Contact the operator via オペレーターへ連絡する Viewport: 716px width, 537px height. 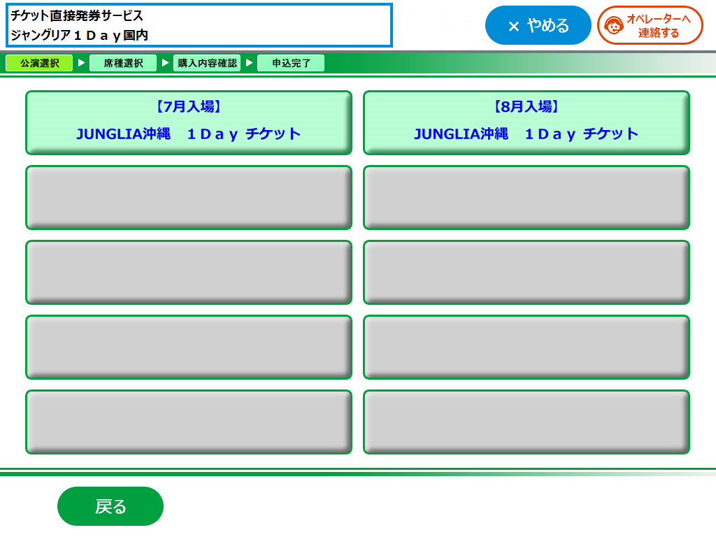pyautogui.click(x=650, y=26)
